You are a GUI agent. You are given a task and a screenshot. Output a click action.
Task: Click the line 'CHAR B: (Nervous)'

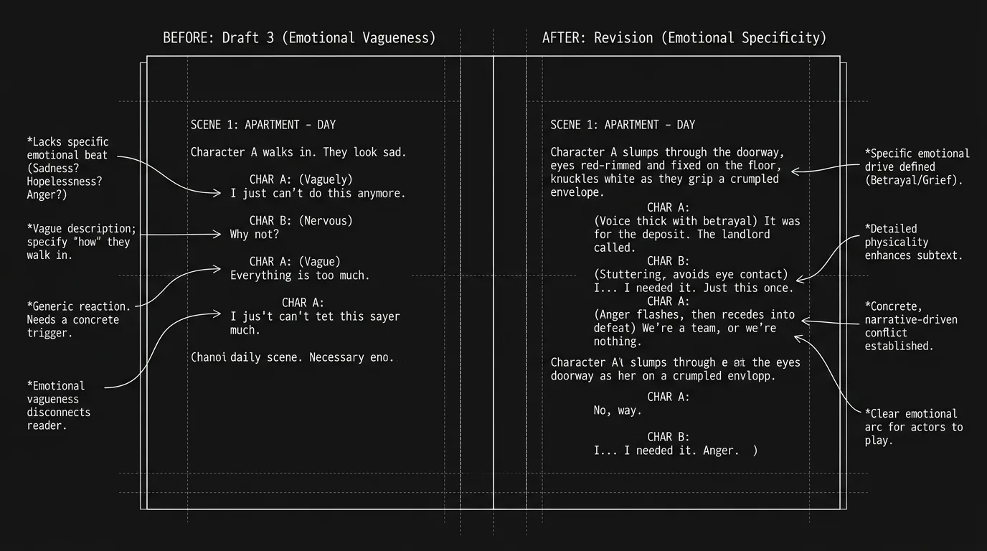click(x=301, y=220)
